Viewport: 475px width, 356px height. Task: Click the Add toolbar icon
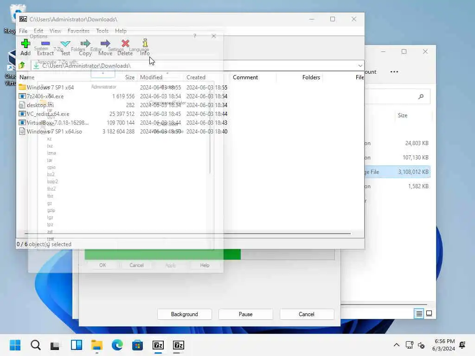pyautogui.click(x=26, y=44)
